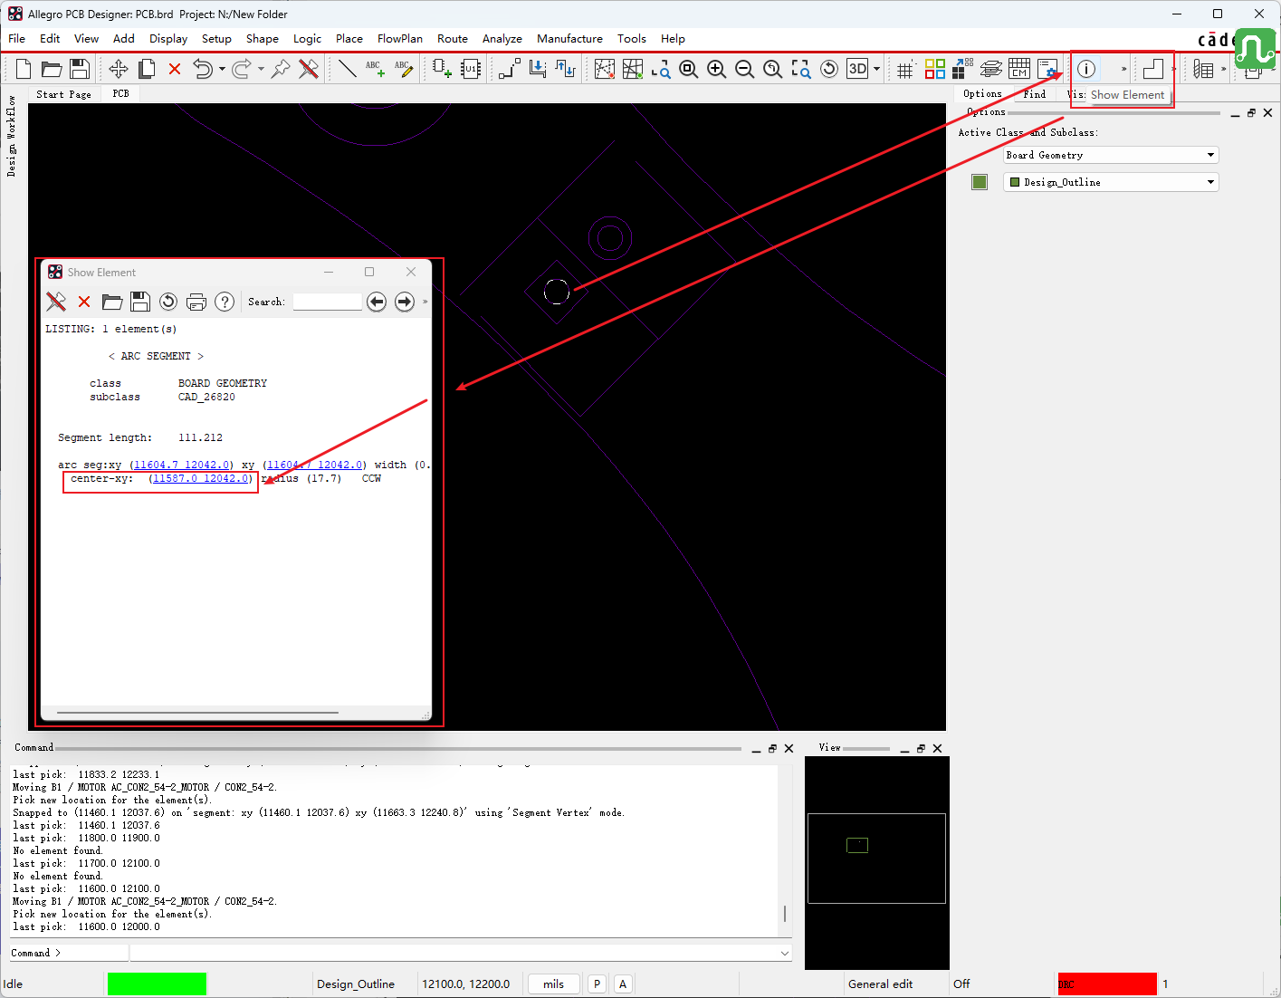
Task: Undo the last action
Action: tap(203, 69)
